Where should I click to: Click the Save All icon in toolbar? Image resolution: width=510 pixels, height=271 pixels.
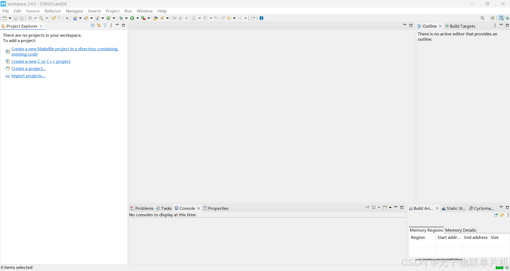coord(22,18)
